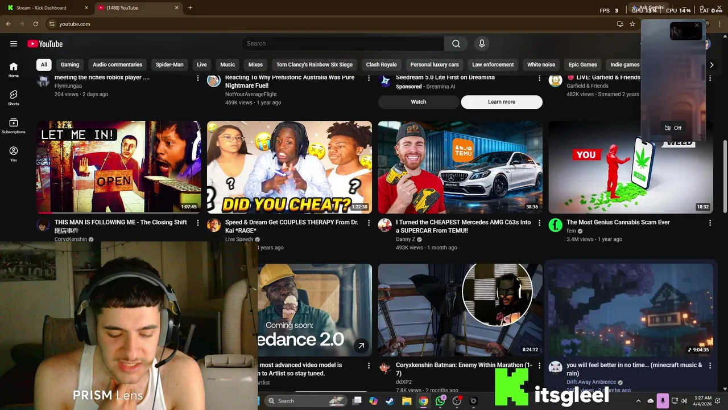Click Learn more on Seedream ad

point(502,102)
